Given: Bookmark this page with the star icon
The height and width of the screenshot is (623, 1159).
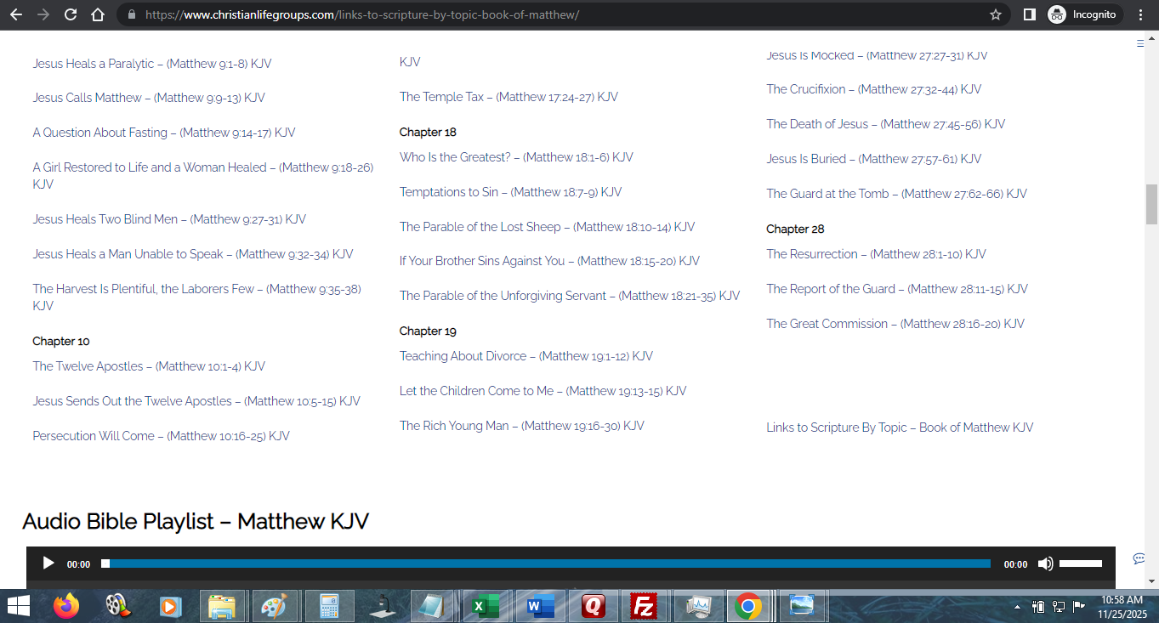Looking at the screenshot, I should [996, 14].
